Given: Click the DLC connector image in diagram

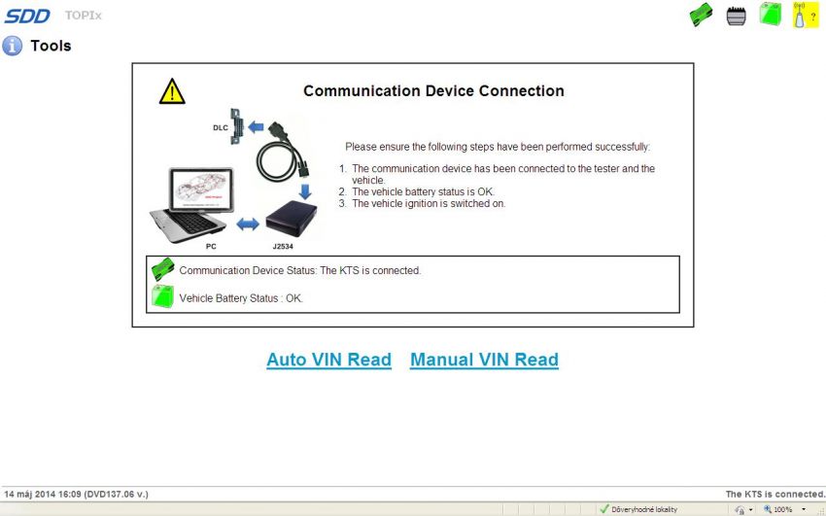Looking at the screenshot, I should (236, 126).
